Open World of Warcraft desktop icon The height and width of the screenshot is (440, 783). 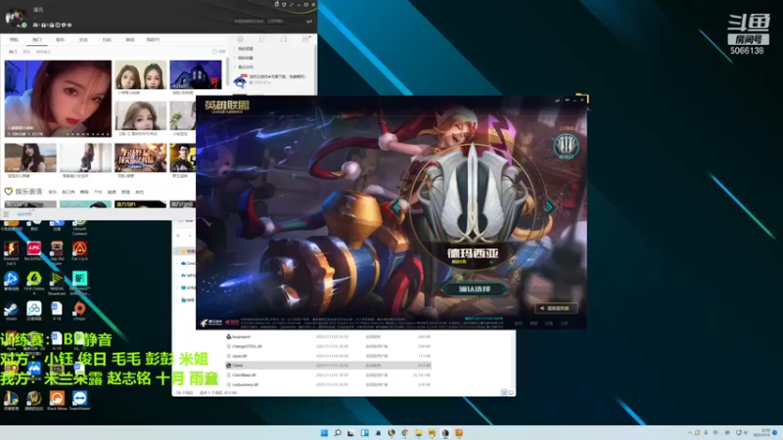click(x=33, y=401)
